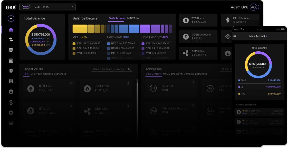
Task: Click the fox icon in the sidebar
Action: tap(11, 81)
